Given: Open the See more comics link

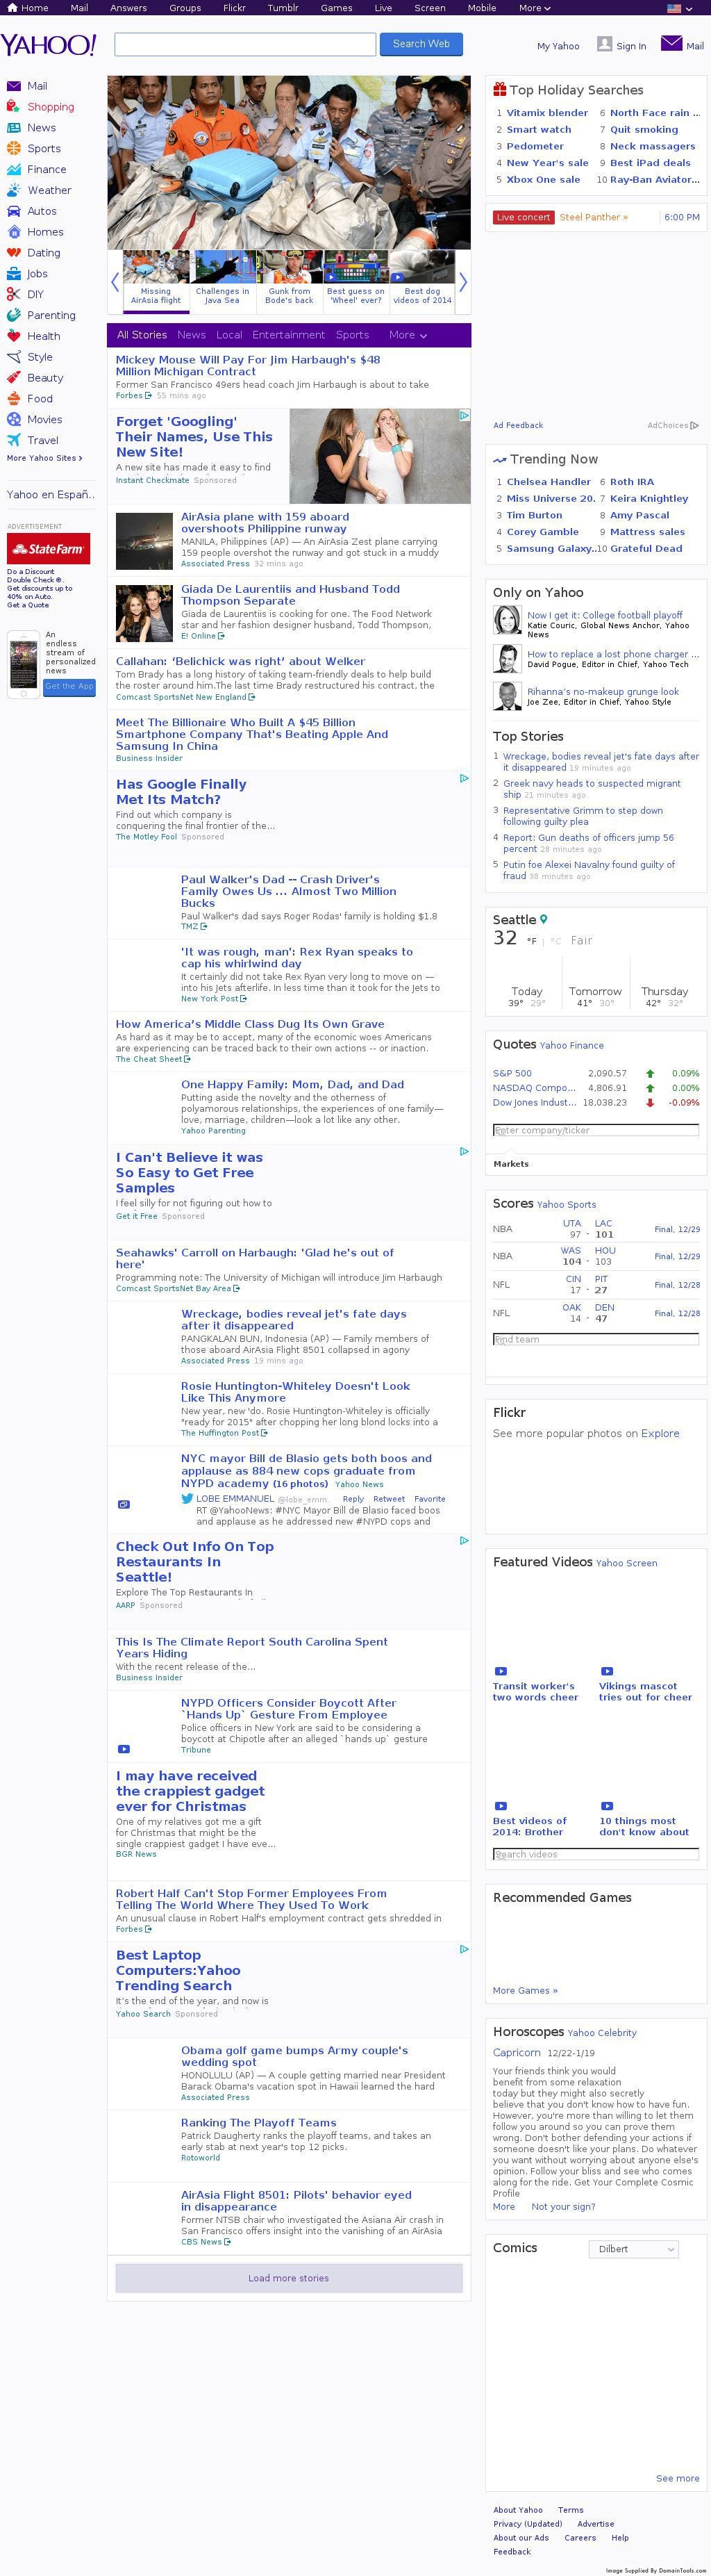Looking at the screenshot, I should point(677,2478).
